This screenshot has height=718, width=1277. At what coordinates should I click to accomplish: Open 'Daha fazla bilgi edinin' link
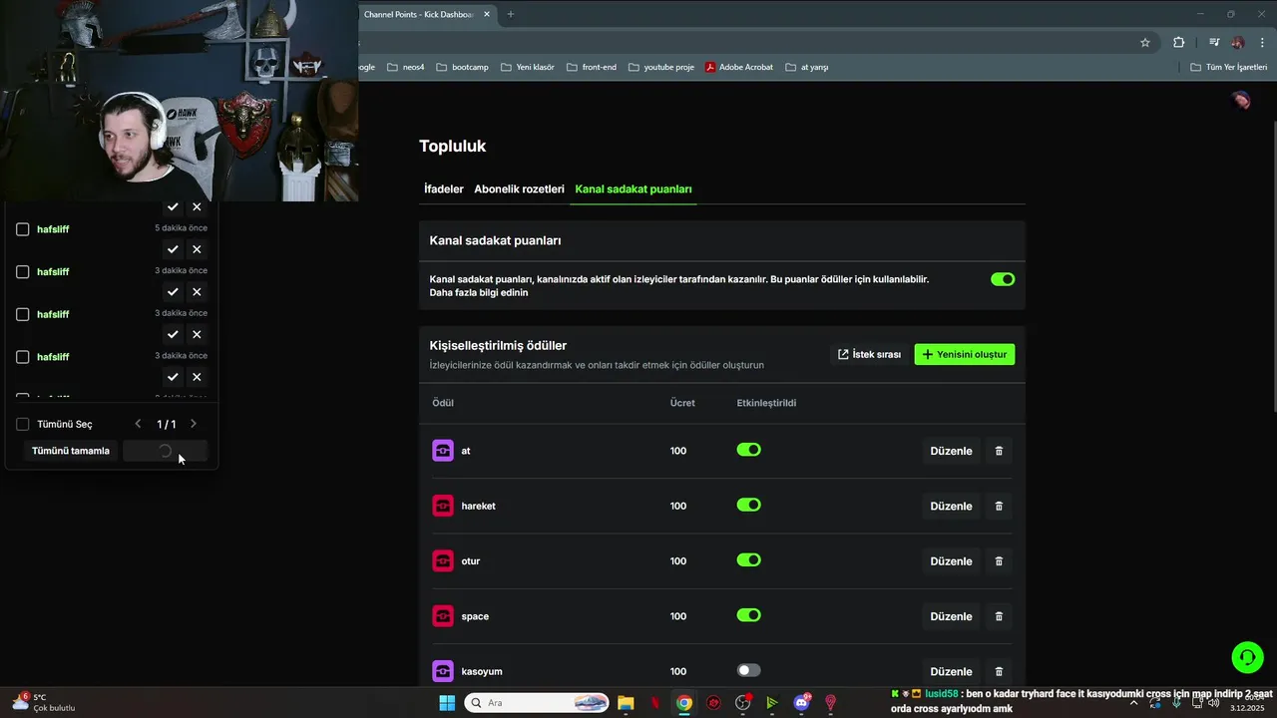479,293
